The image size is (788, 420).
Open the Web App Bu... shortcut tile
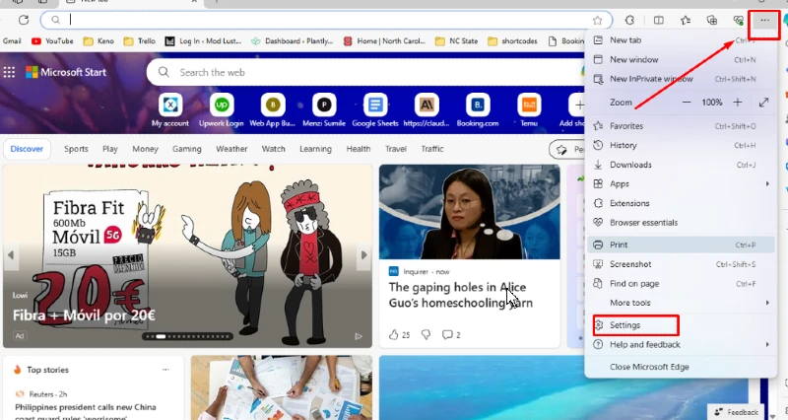[x=273, y=110]
